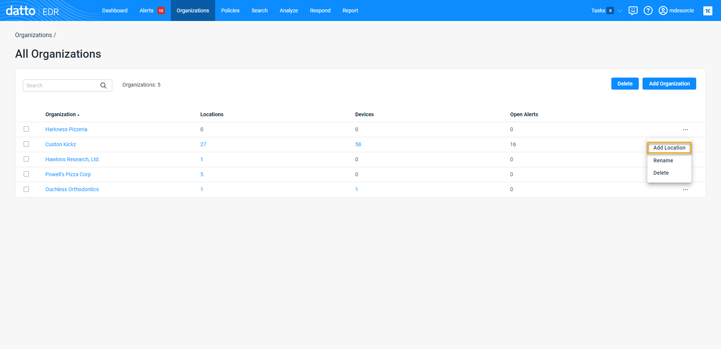Click the user profile avatar icon
Image resolution: width=721 pixels, height=349 pixels.
pyautogui.click(x=663, y=10)
